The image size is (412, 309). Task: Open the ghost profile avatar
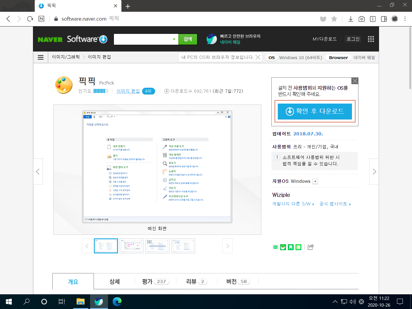tap(395, 19)
